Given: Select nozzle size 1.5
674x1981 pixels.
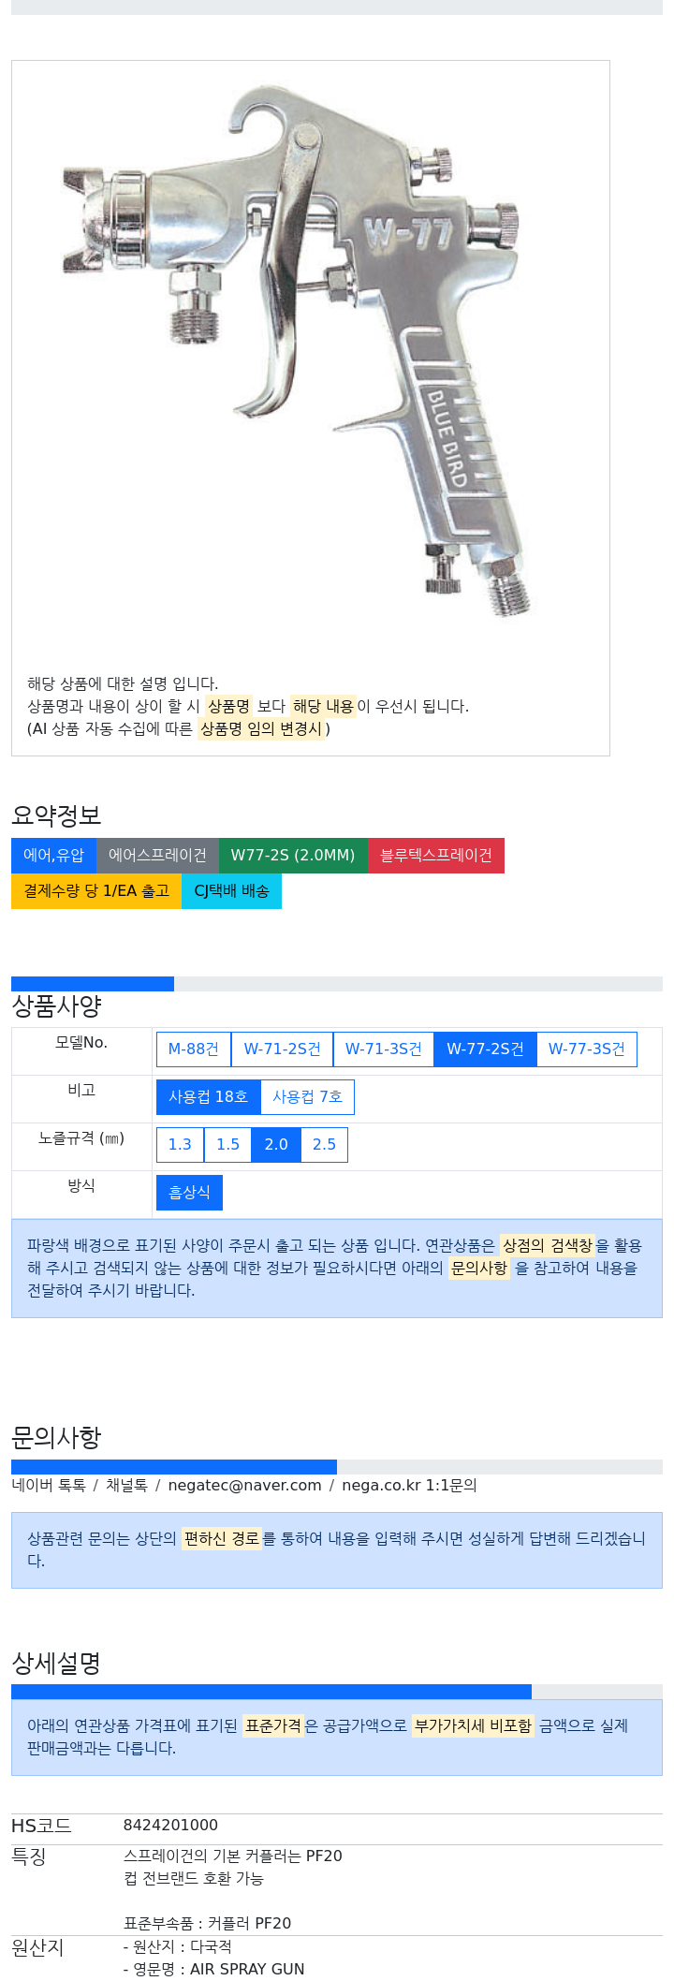Looking at the screenshot, I should coord(227,1144).
